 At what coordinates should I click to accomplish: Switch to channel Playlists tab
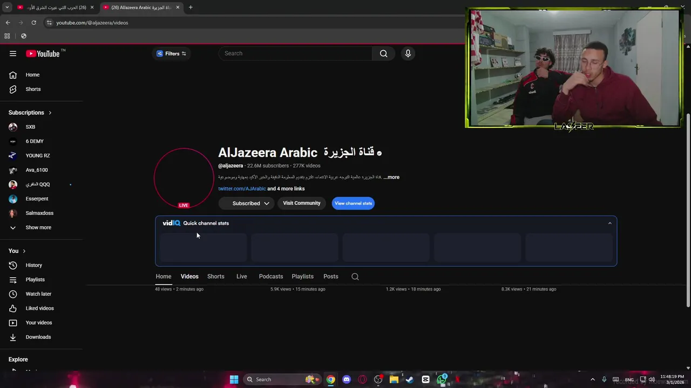(x=302, y=276)
